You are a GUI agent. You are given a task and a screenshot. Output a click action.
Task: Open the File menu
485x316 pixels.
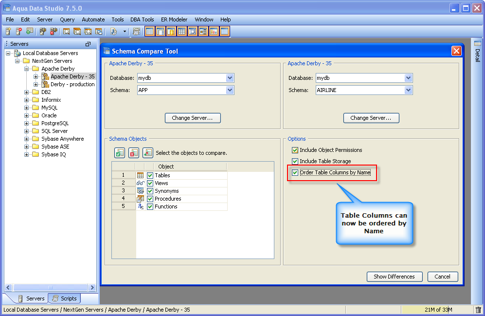(10, 19)
